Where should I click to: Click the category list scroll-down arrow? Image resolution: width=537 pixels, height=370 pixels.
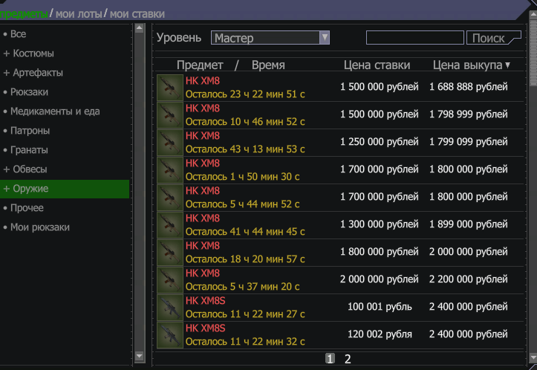[139, 357]
